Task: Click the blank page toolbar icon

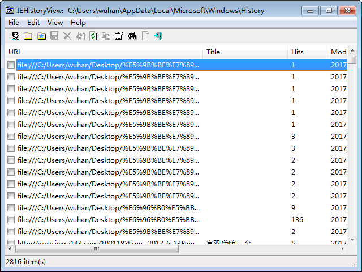Action: click(x=145, y=36)
